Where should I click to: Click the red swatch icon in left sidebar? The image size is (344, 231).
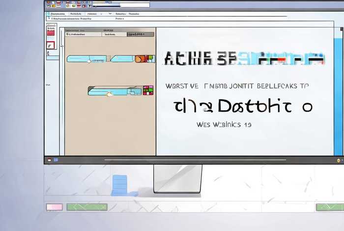click(x=51, y=32)
